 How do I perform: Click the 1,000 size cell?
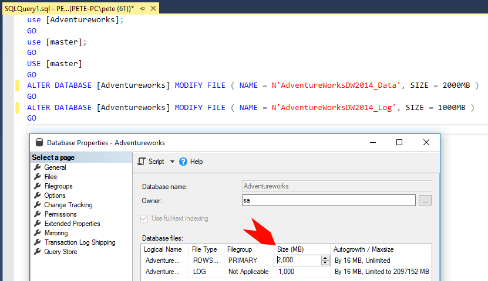coord(302,272)
